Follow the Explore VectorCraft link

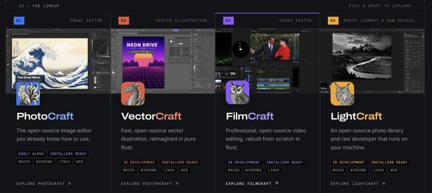[150, 183]
